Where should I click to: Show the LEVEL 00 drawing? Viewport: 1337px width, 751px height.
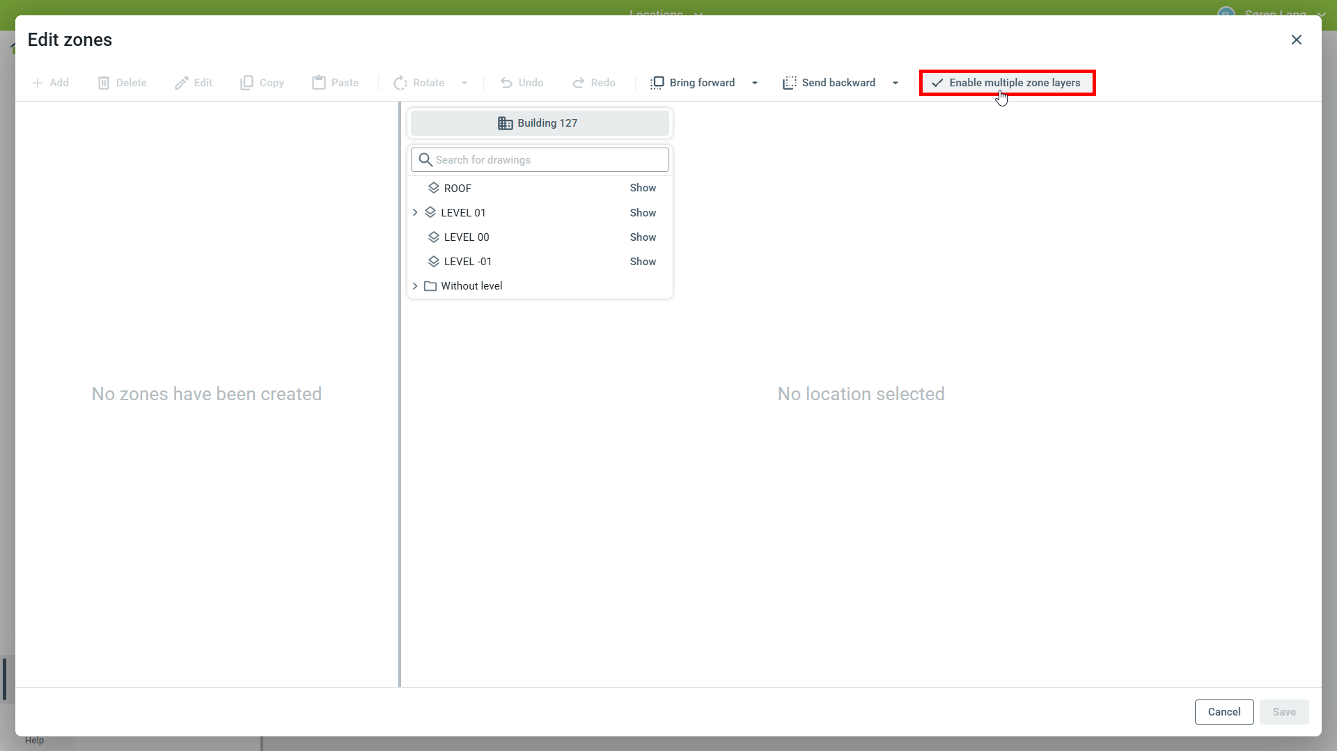coord(642,237)
